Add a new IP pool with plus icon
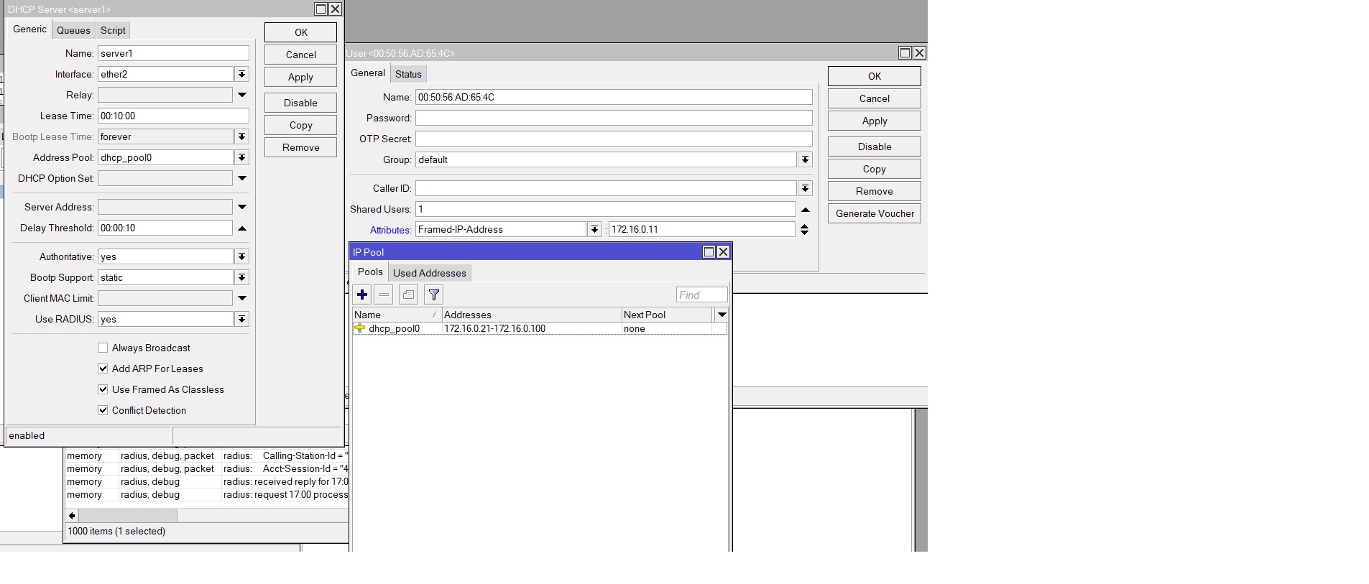The image size is (1369, 584). point(362,295)
